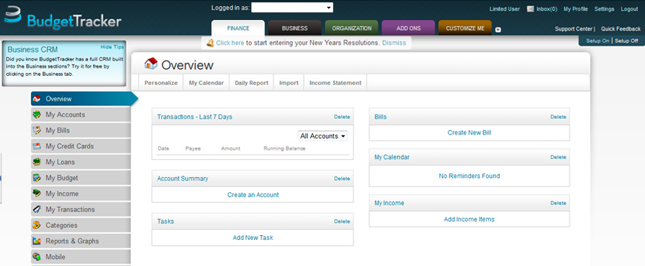645x266 pixels.
Task: Click here to enter New Years Resolutions
Action: (x=230, y=42)
